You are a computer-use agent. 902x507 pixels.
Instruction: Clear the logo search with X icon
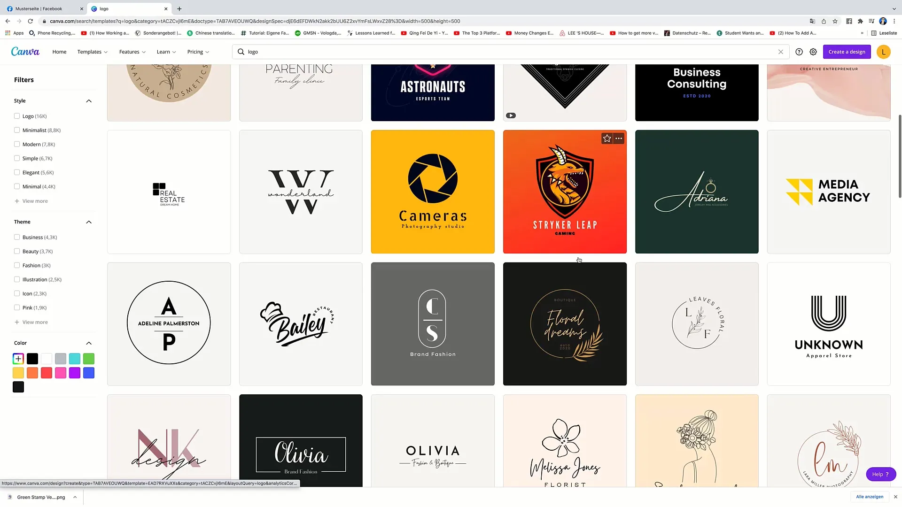point(781,52)
